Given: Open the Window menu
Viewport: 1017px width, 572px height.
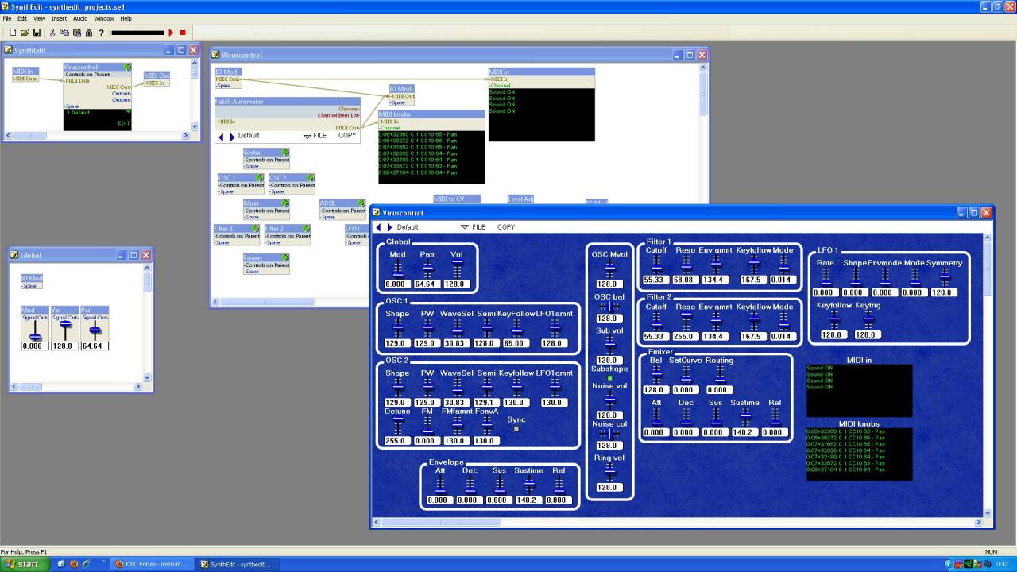Looking at the screenshot, I should (x=104, y=18).
